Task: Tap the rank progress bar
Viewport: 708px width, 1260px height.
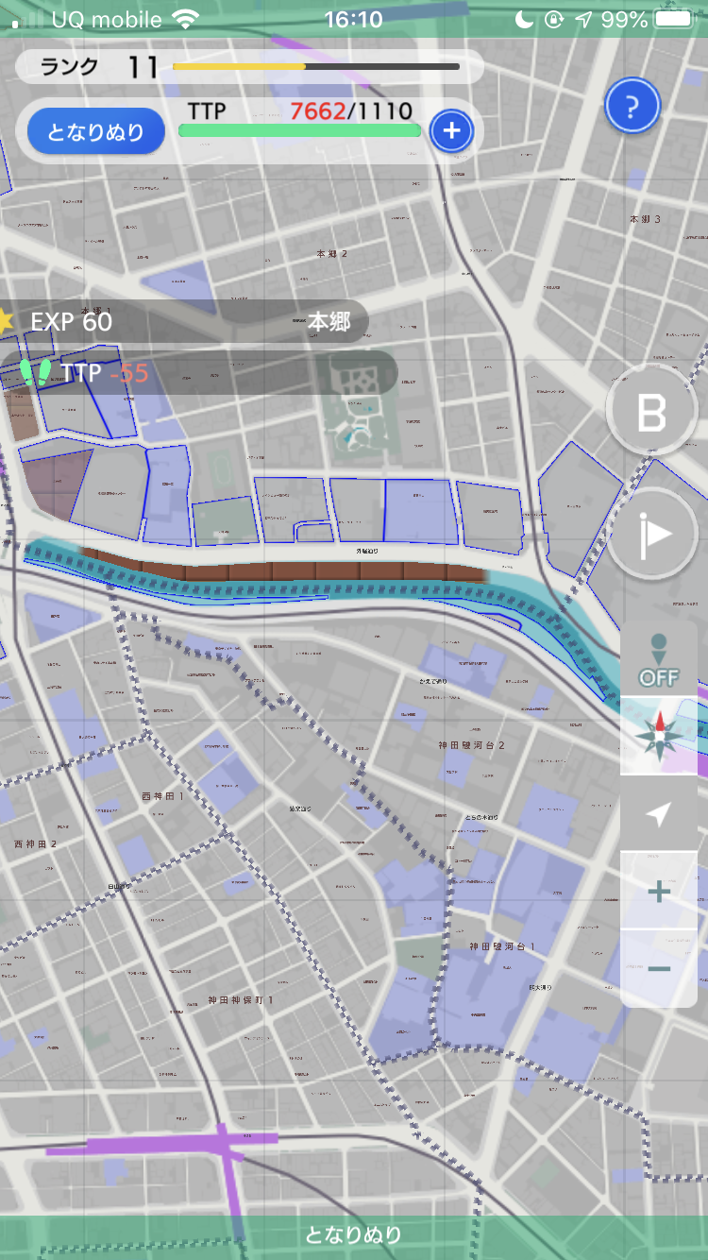Action: (316, 67)
